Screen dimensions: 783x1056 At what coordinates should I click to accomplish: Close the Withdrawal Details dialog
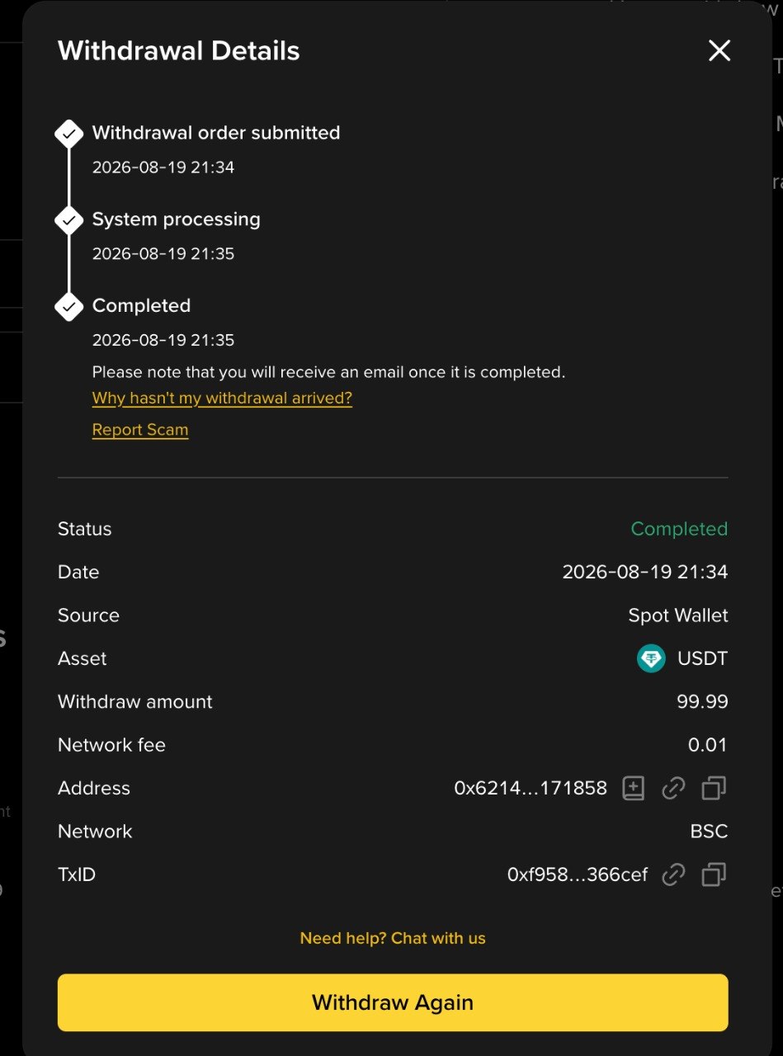click(719, 51)
